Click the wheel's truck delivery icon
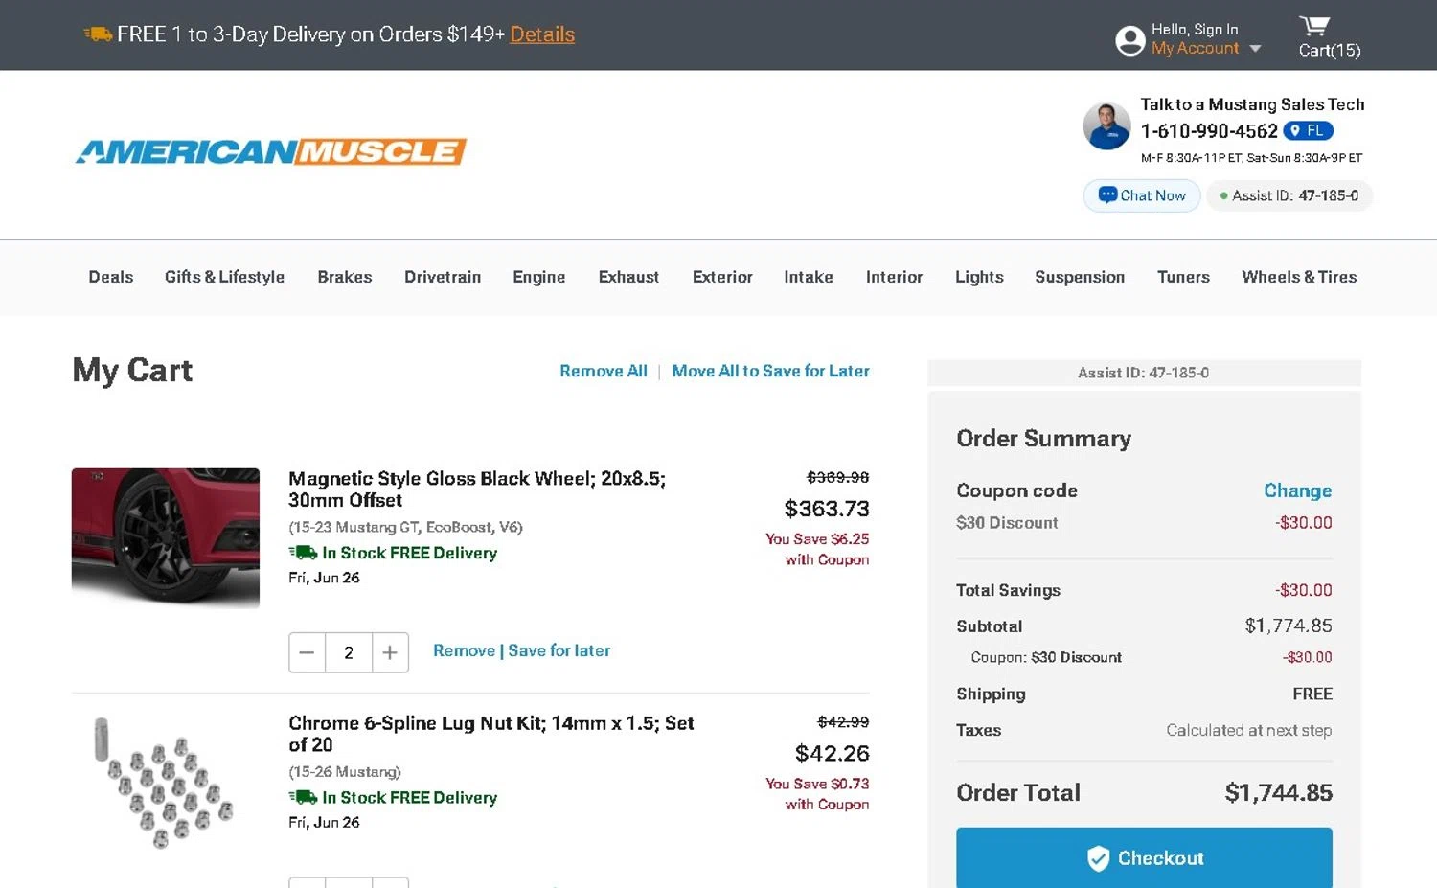Image resolution: width=1437 pixels, height=888 pixels. point(304,553)
